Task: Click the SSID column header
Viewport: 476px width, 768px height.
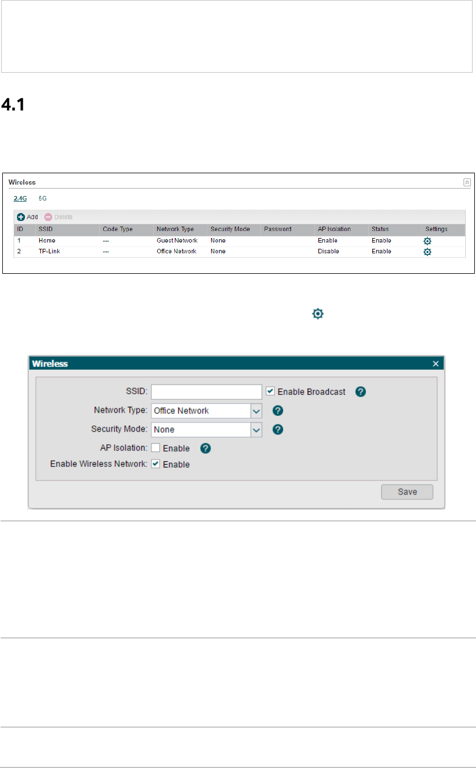Action: (x=44, y=229)
